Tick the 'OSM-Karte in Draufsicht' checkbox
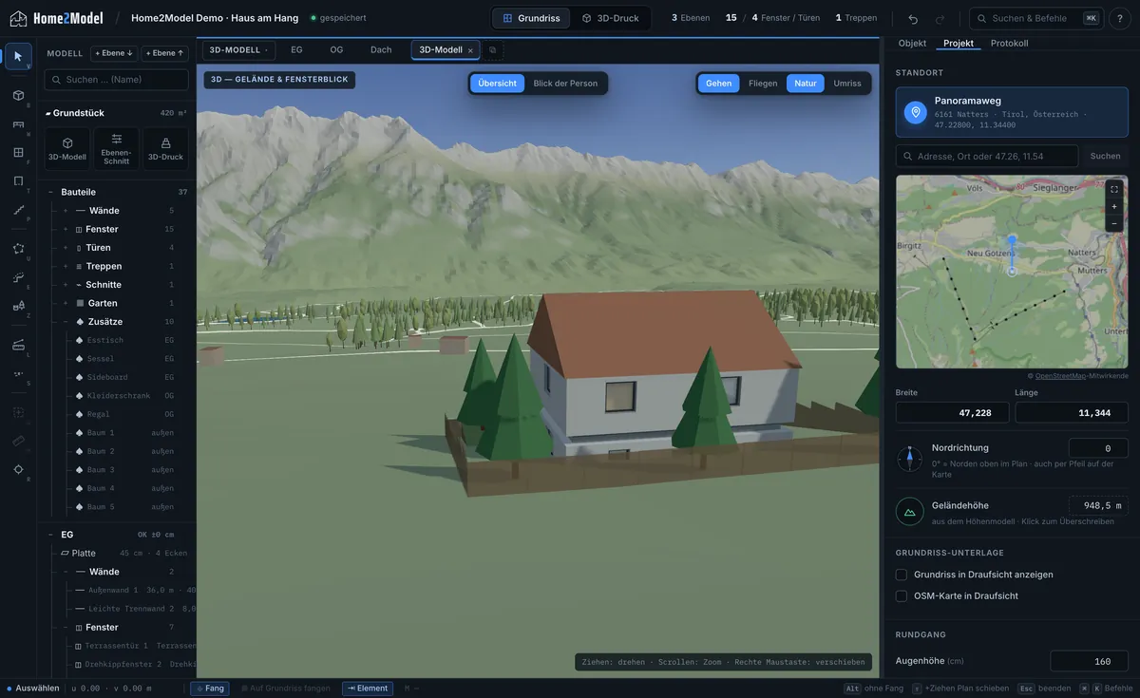The width and height of the screenshot is (1140, 698). click(902, 595)
